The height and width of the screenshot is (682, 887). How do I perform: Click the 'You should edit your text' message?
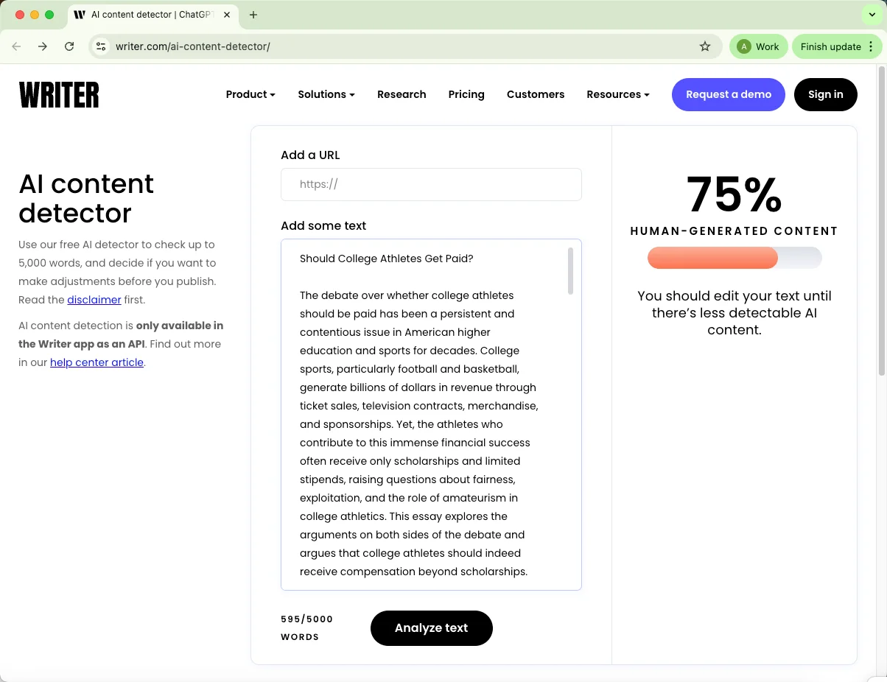coord(735,313)
